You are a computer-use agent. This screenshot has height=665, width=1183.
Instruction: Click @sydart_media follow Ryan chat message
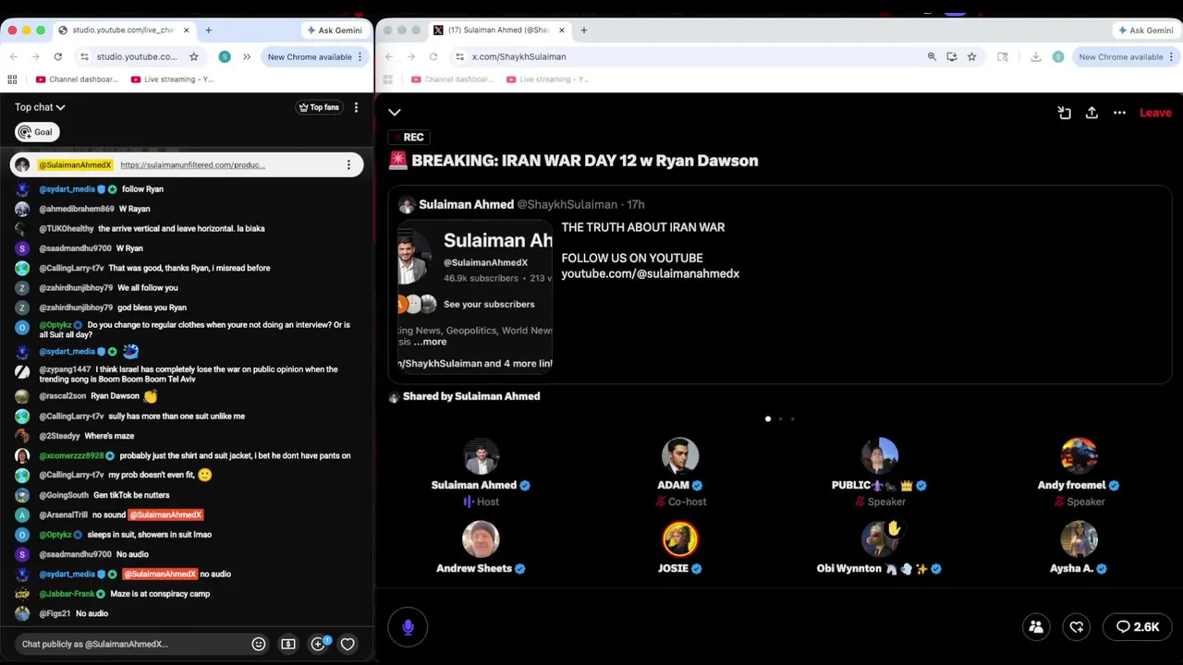[x=102, y=189]
